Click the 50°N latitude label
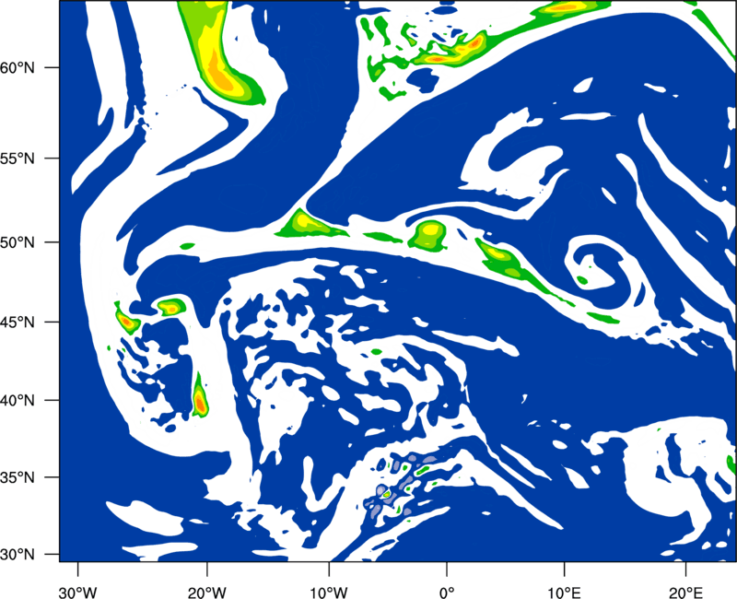The height and width of the screenshot is (599, 737). 18,242
